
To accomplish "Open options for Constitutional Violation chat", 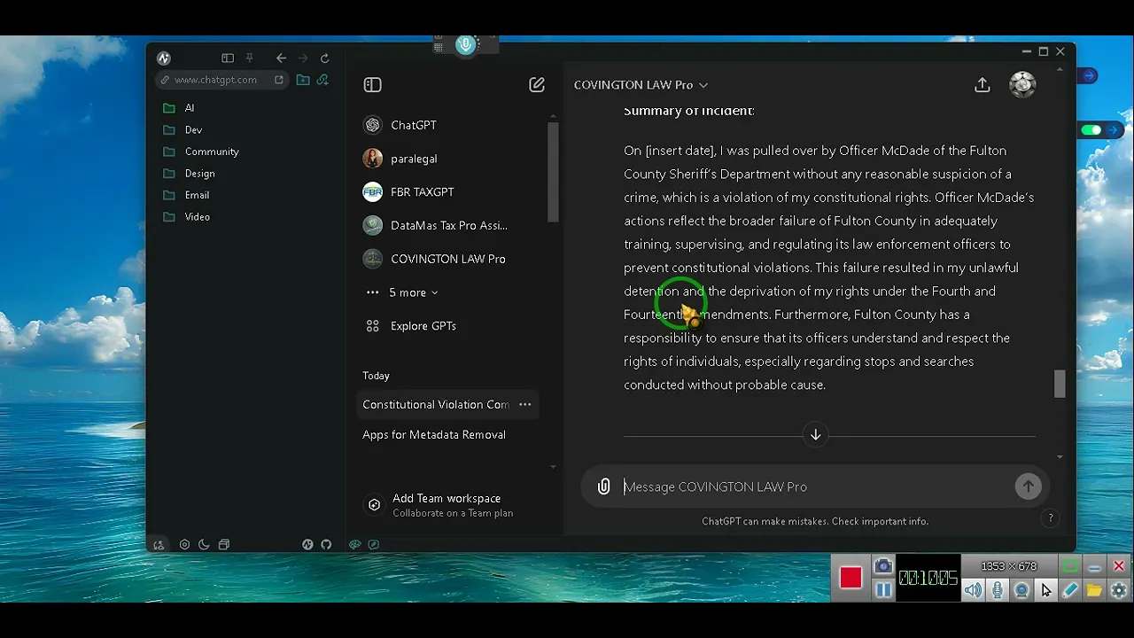I will 524,404.
